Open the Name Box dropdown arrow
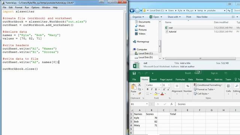The width and height of the screenshot is (240, 135). pos(147,104)
